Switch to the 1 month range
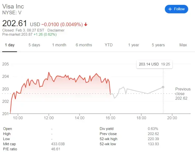 click(59, 45)
